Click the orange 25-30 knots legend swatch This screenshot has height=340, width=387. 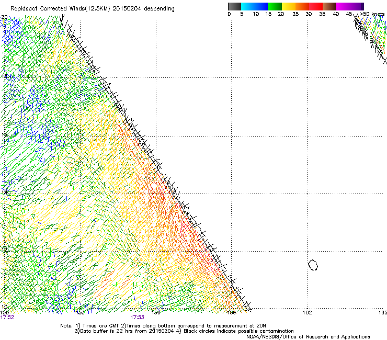302,6
